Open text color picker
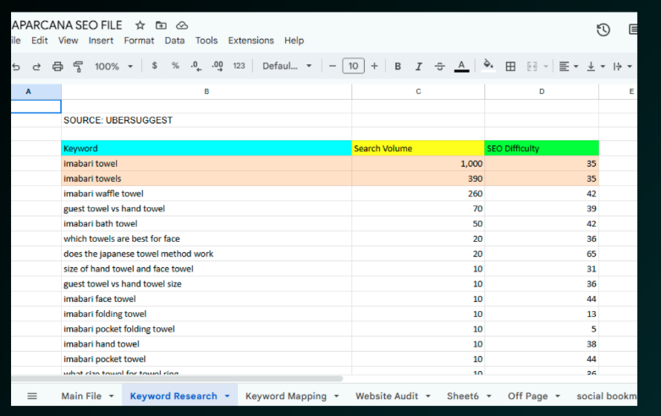 pyautogui.click(x=461, y=67)
